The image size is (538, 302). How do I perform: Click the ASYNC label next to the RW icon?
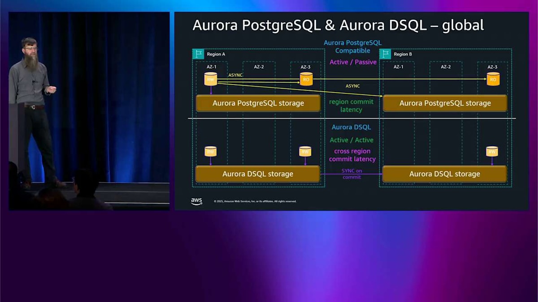[235, 75]
